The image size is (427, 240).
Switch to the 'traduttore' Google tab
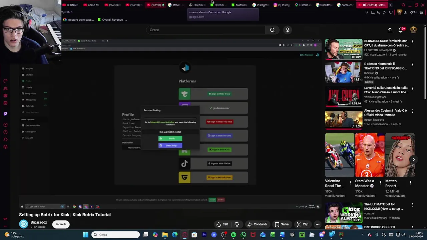coord(324,5)
